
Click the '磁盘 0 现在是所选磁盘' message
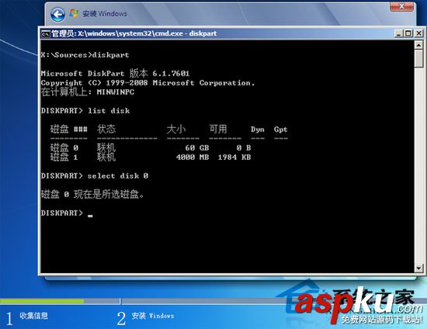(x=92, y=194)
